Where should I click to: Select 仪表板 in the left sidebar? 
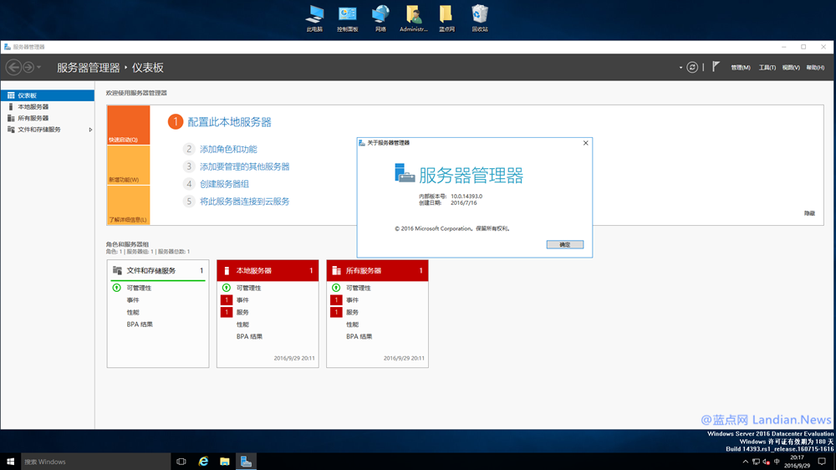[48, 95]
